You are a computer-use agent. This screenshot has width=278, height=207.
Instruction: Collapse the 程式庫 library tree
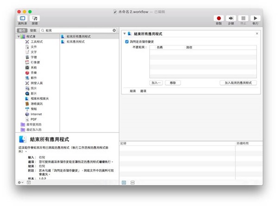tap(18, 36)
